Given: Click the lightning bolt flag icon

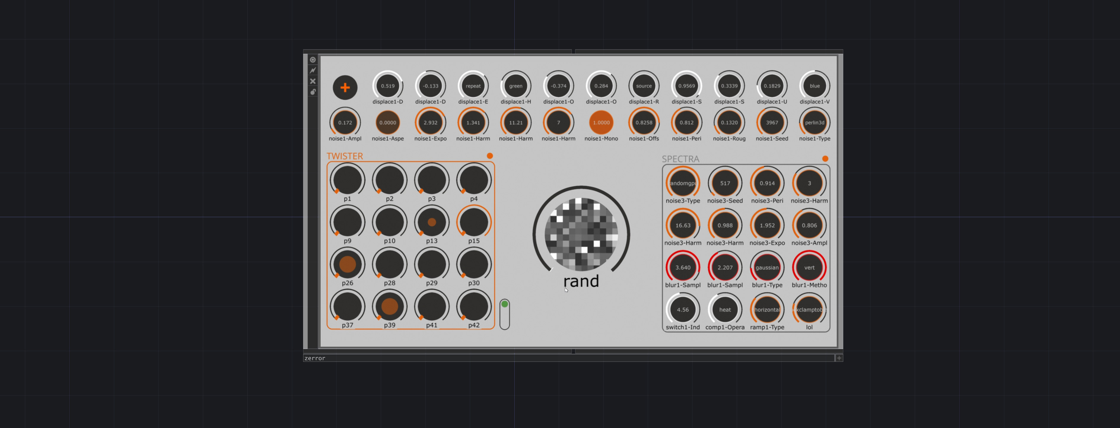Looking at the screenshot, I should coord(313,70).
